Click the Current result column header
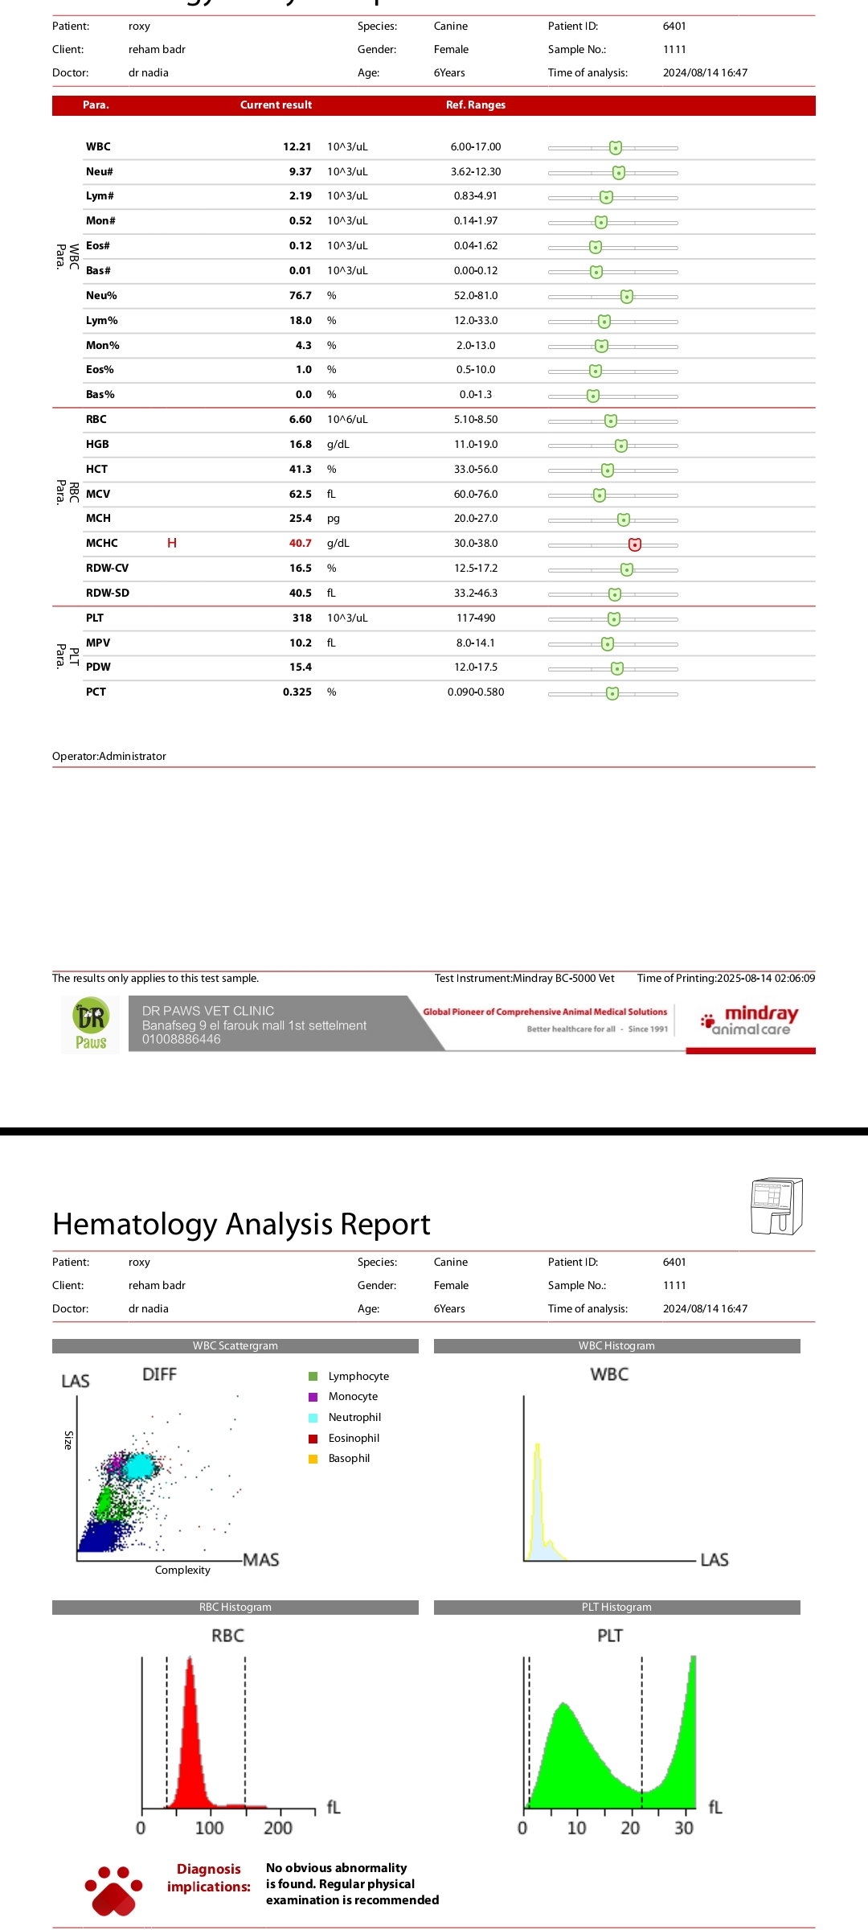This screenshot has height=1930, width=868. pyautogui.click(x=276, y=105)
